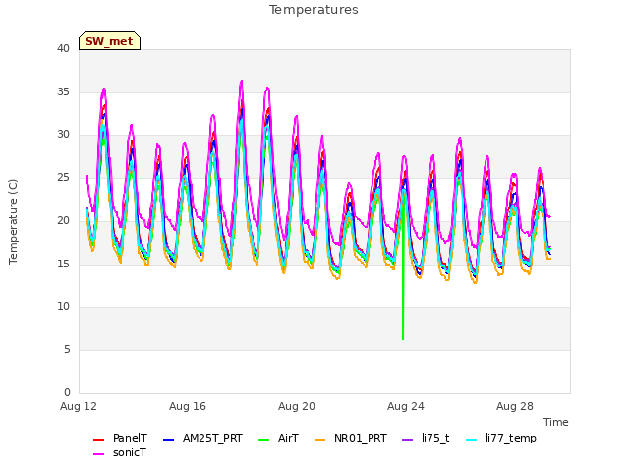Viewport: 629px width, 472px height.
Task: Hide the li77_temp series via legend
Action: [x=501, y=438]
